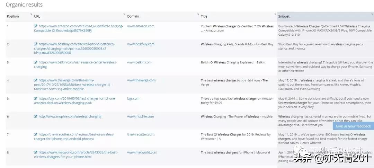Sort by the Snippet column header
Viewport: 374px width, 168px height.
[284, 17]
